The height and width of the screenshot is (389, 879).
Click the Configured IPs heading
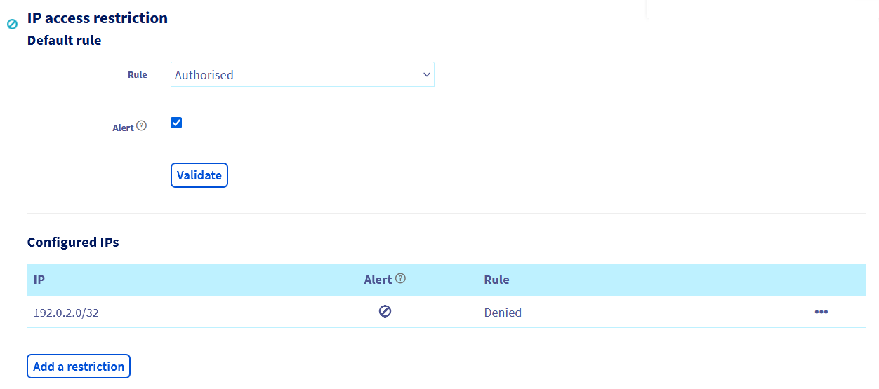[73, 243]
